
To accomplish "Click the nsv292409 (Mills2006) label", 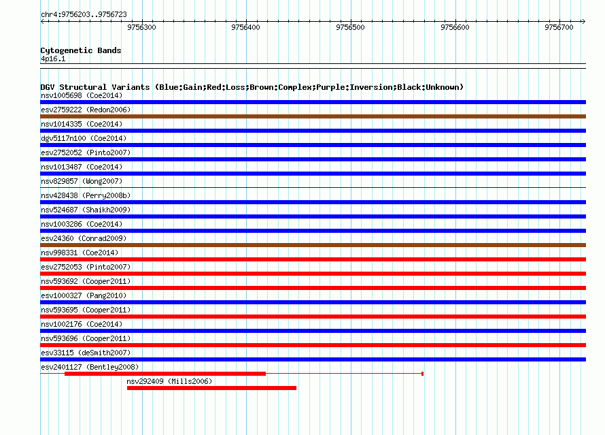I will click(x=169, y=381).
